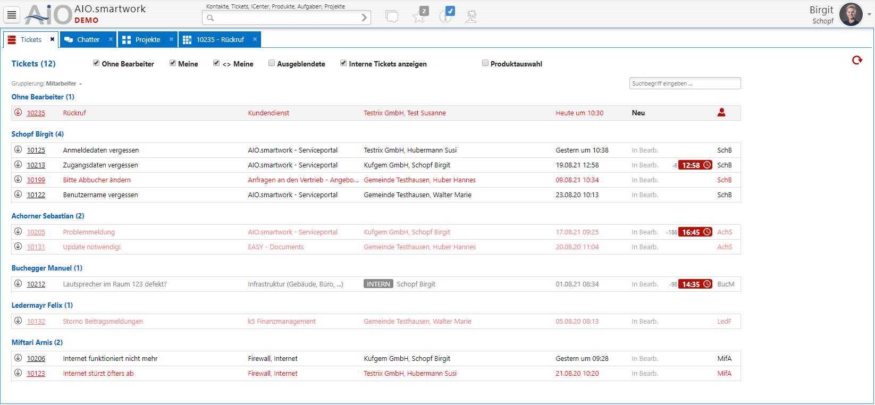Expand the user menu arrow beside avatar
The width and height of the screenshot is (875, 405).
(869, 14)
